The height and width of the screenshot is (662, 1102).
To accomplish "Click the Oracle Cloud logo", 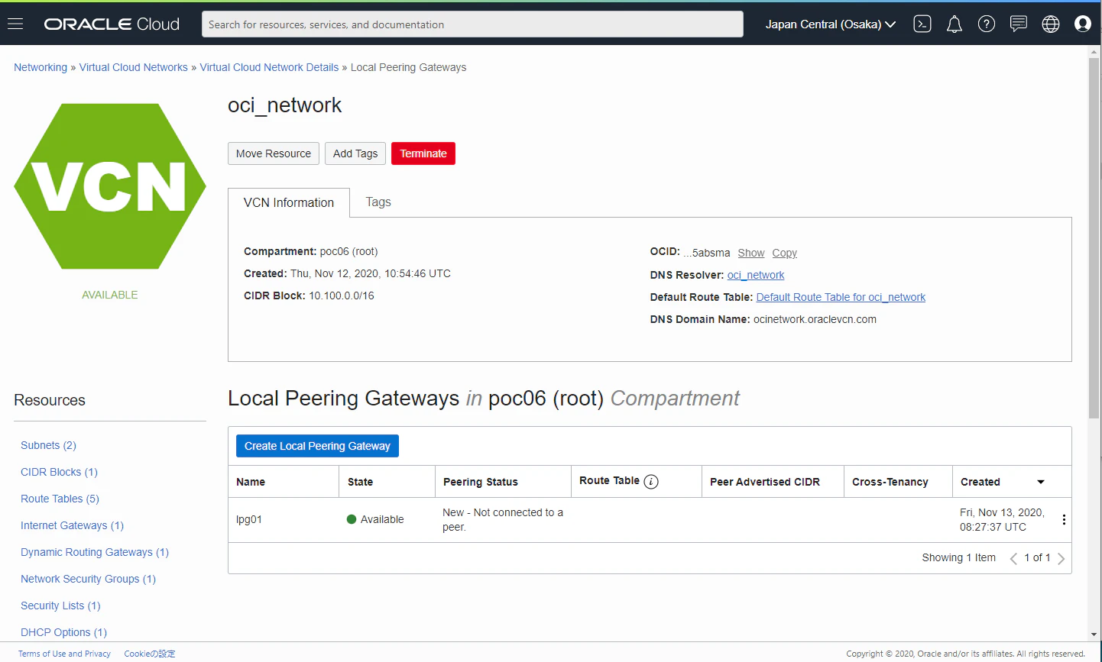I will (x=112, y=24).
